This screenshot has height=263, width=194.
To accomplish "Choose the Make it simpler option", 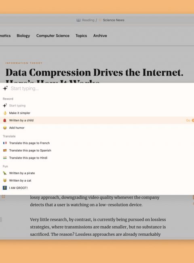I will point(97,113).
